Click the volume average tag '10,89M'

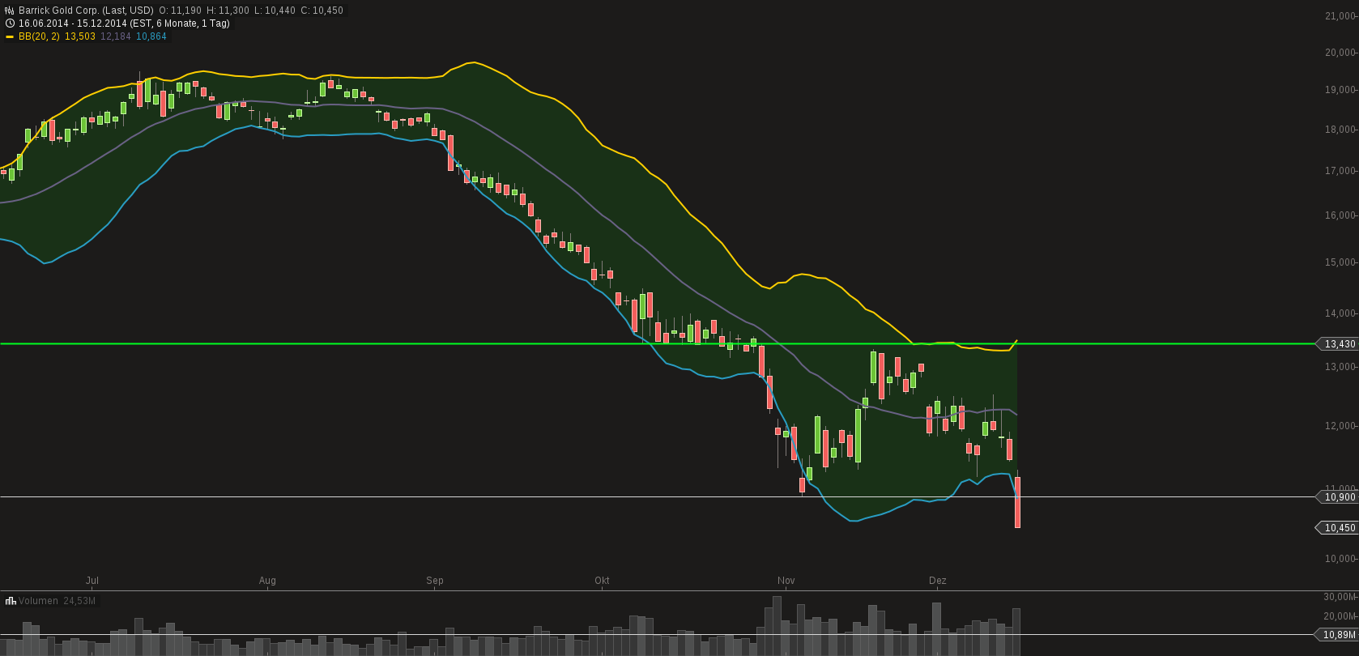1337,635
